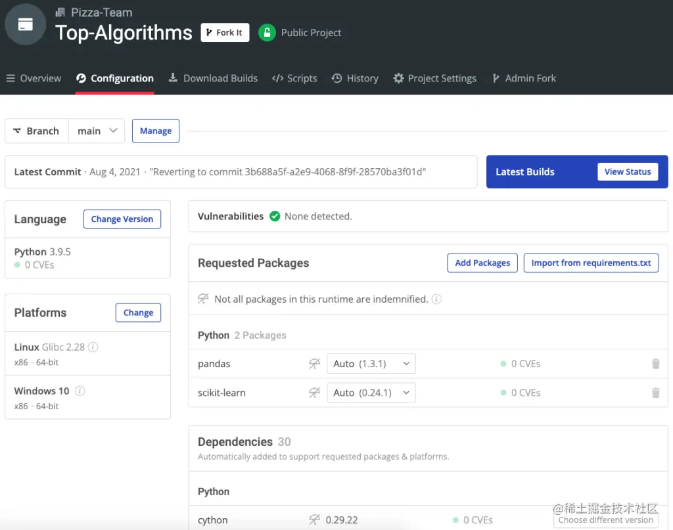Click the Add Packages button

pyautogui.click(x=482, y=263)
